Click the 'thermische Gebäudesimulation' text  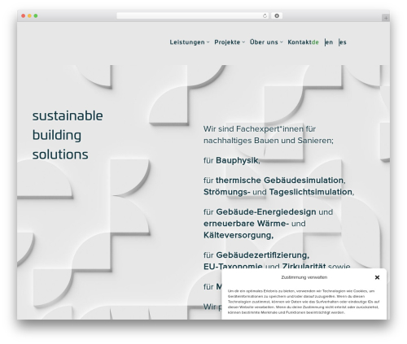(x=279, y=181)
